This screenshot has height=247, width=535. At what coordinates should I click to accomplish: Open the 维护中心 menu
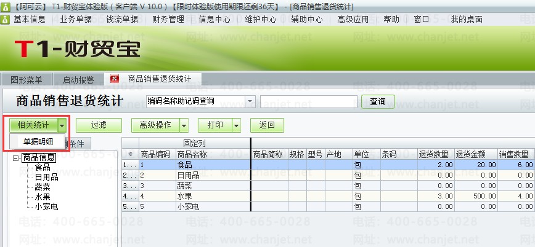point(261,20)
